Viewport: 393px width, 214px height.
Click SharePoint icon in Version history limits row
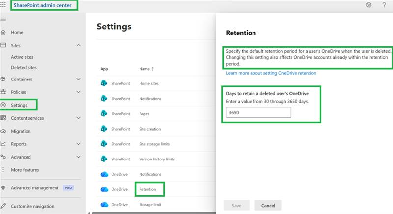coord(104,159)
